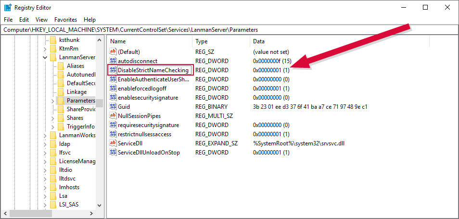
Task: Select the Lsa key in tree
Action: click(63, 196)
